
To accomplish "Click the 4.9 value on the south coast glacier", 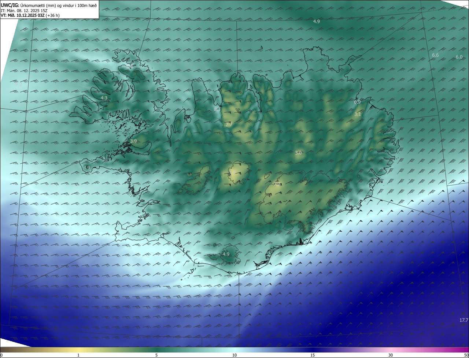I will point(226,254).
